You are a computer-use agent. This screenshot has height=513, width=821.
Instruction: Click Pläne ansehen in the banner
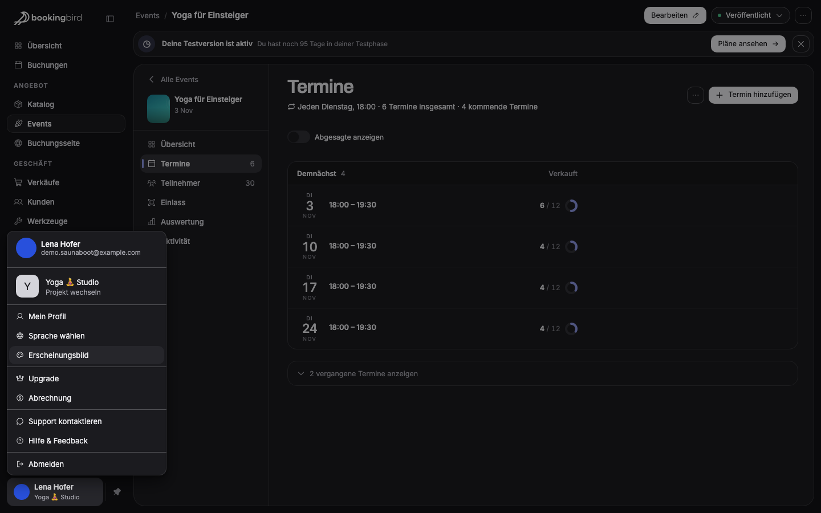click(748, 44)
